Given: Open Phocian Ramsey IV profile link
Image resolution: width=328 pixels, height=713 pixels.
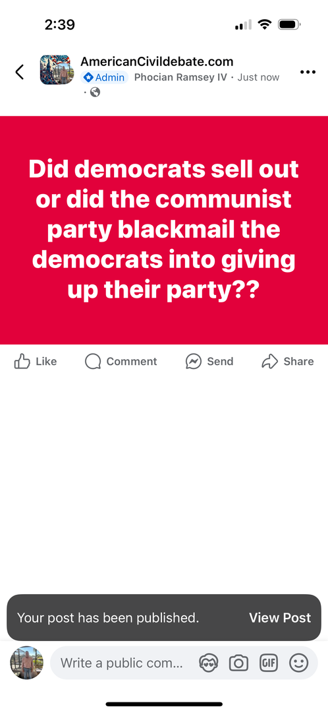Looking at the screenshot, I should pyautogui.click(x=180, y=77).
